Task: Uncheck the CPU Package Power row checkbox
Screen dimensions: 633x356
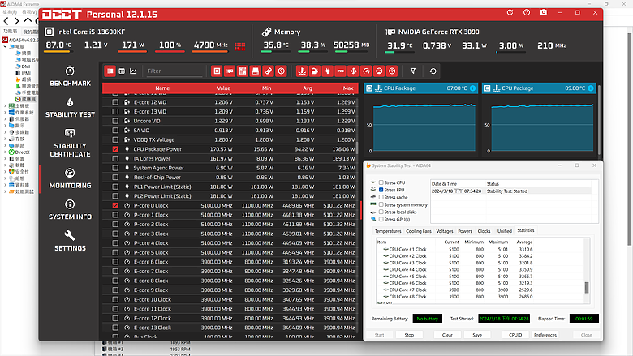Action: point(115,149)
